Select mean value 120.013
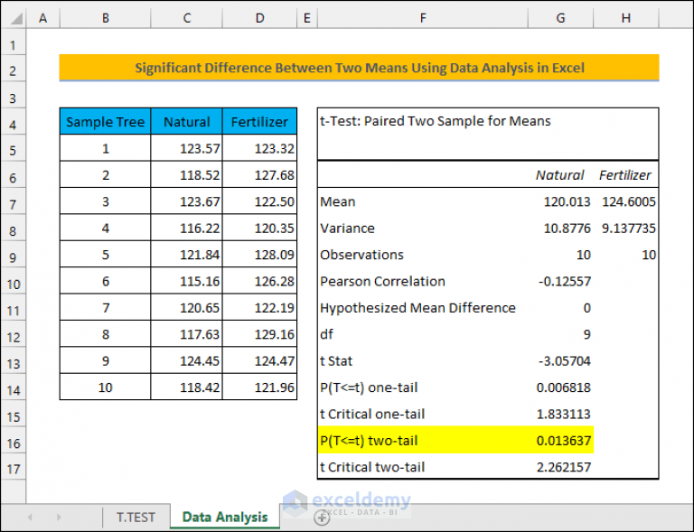Image resolution: width=694 pixels, height=532 pixels. tap(560, 201)
